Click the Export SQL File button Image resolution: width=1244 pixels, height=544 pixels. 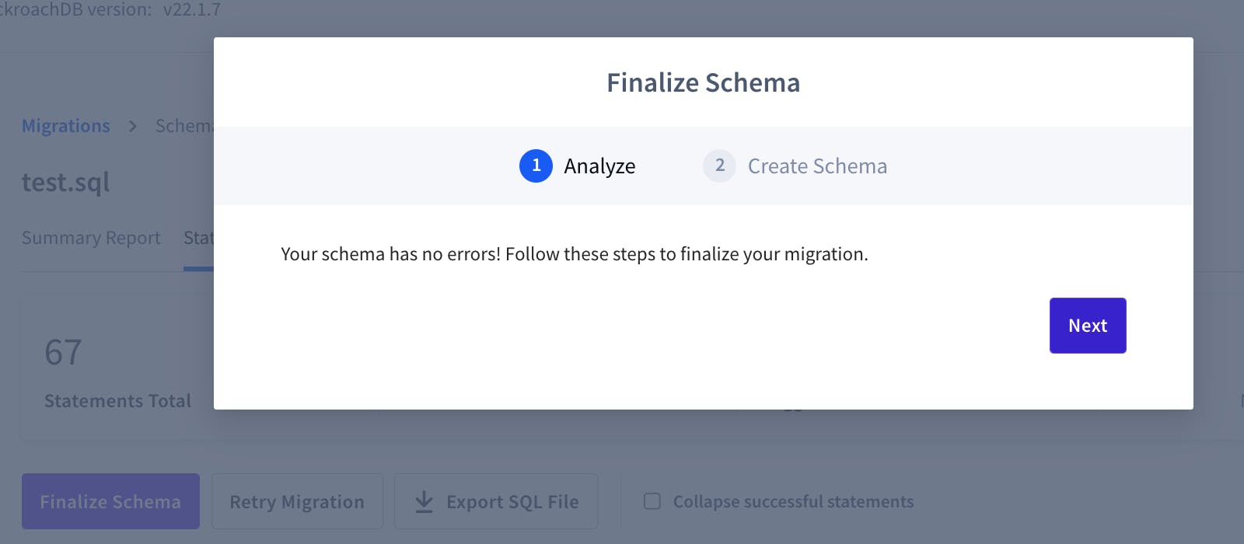tap(496, 501)
